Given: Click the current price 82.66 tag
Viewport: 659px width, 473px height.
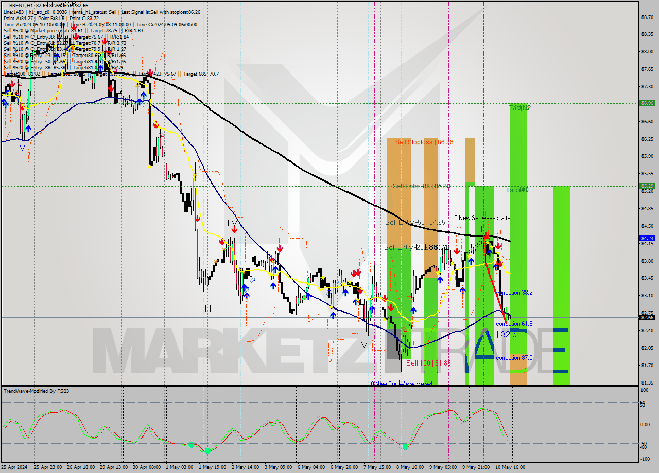Looking at the screenshot, I should (647, 317).
